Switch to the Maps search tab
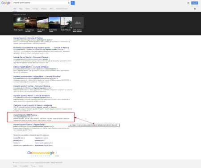This screenshot has width=201, height=168. (21, 9)
